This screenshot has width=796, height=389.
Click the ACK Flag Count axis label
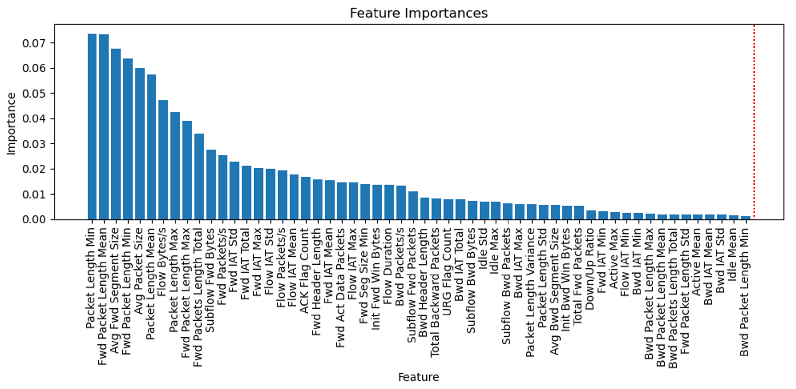coord(305,270)
